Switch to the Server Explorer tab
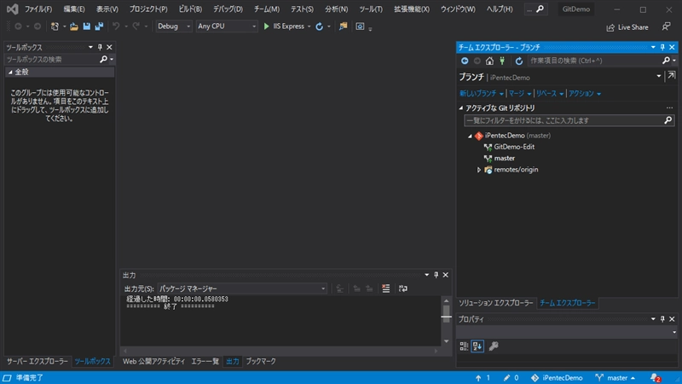Viewport: 682px width, 384px height. point(37,361)
